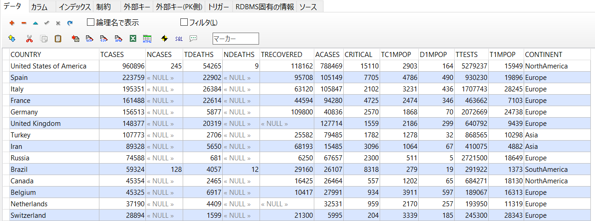Select the Italy country cell
The image size is (595, 221).
(54, 89)
